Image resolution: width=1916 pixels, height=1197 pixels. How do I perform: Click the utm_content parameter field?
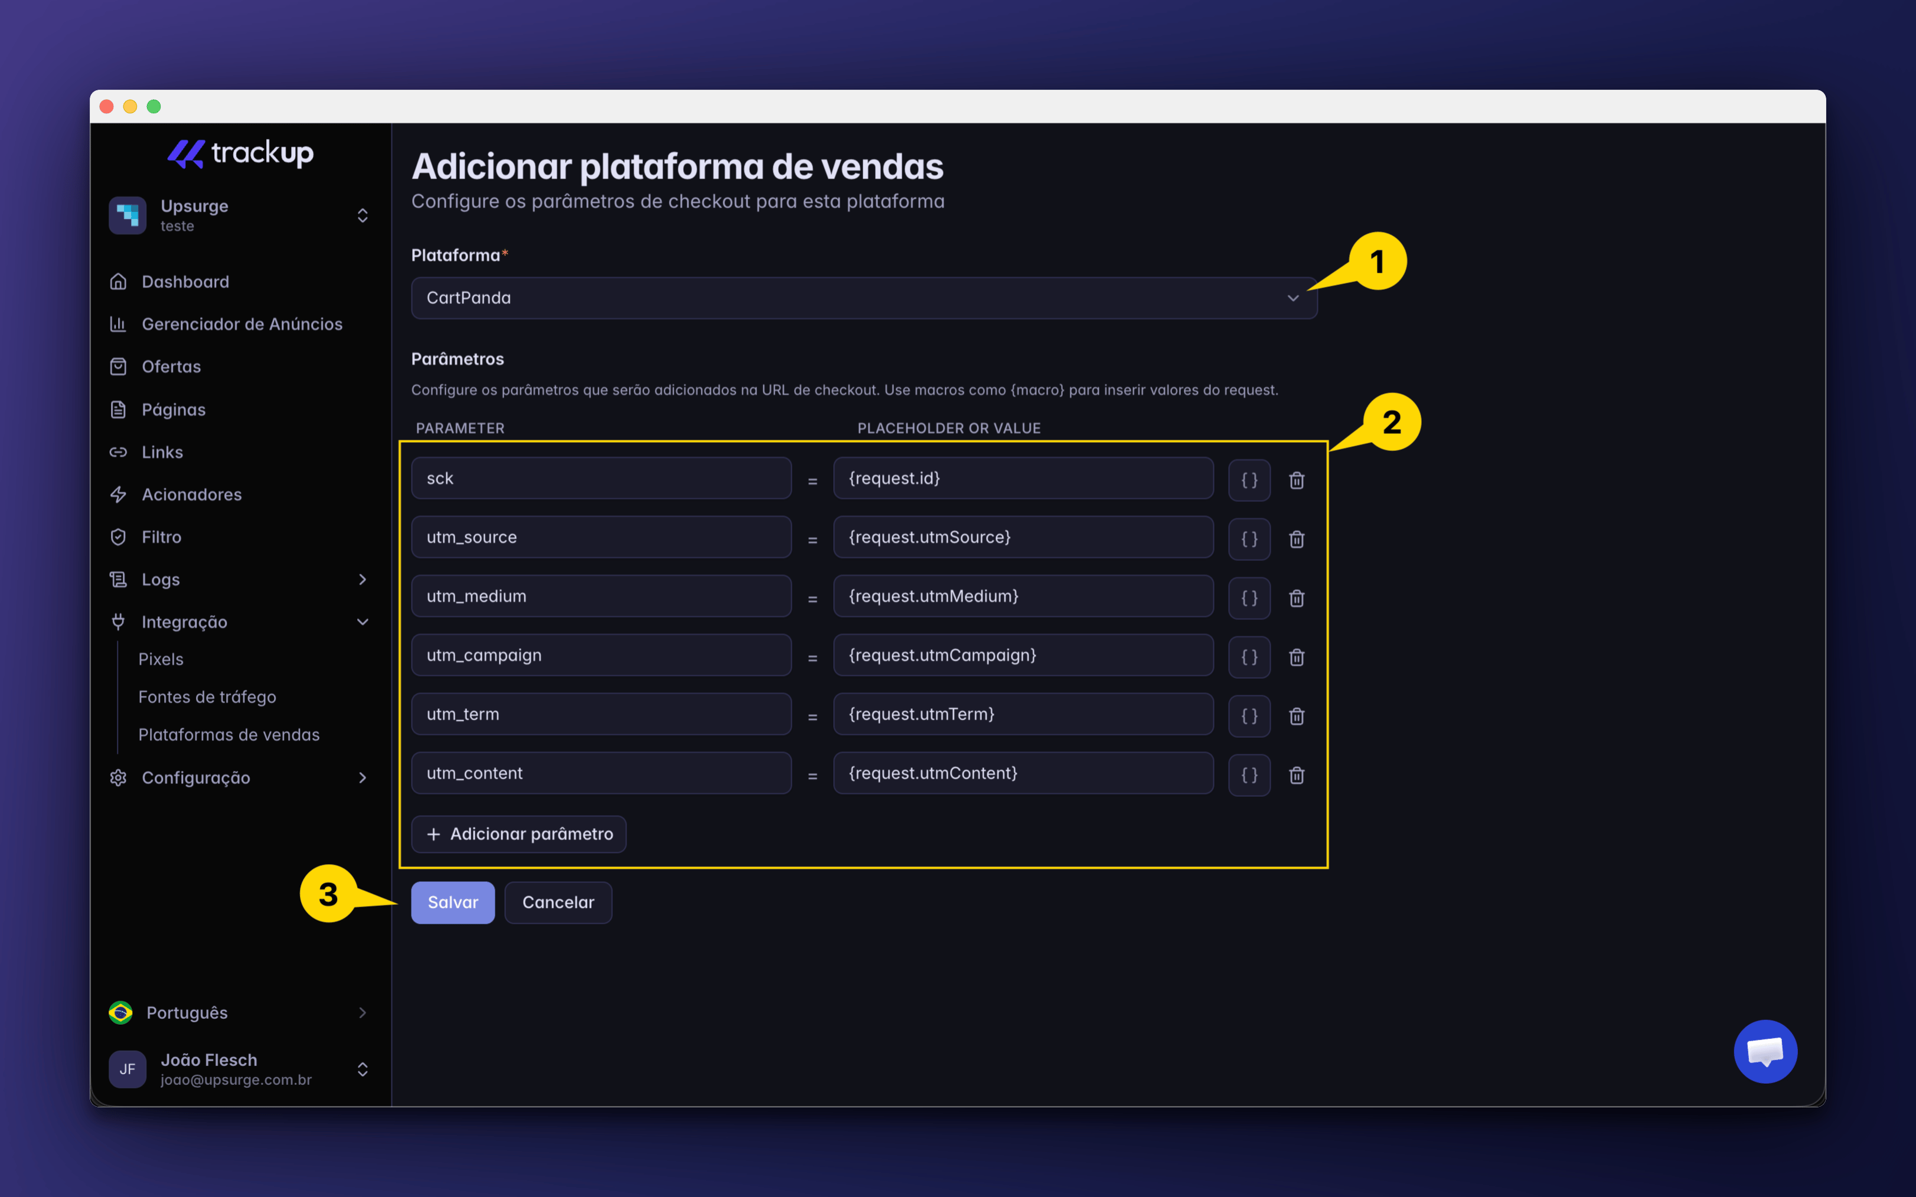(601, 773)
